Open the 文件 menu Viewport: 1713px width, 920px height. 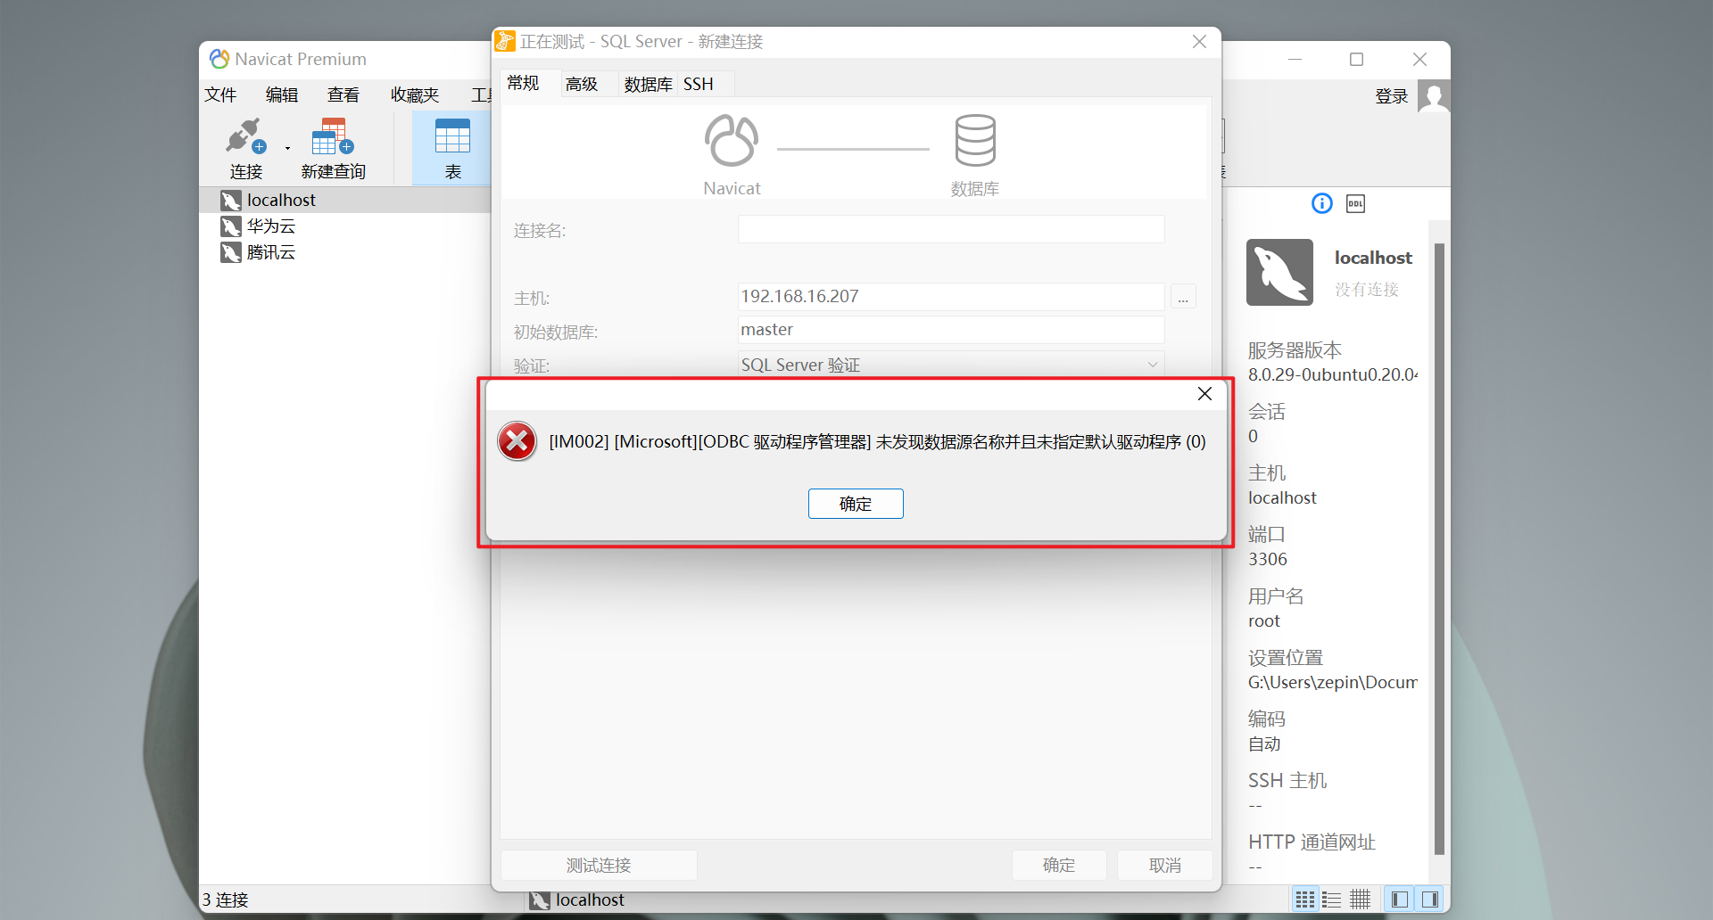[x=220, y=94]
